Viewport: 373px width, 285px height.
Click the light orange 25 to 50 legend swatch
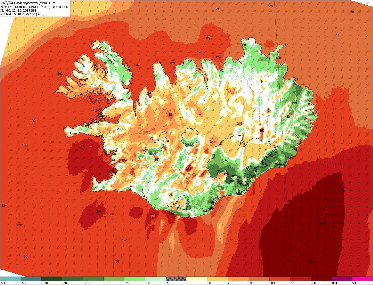click(238, 279)
